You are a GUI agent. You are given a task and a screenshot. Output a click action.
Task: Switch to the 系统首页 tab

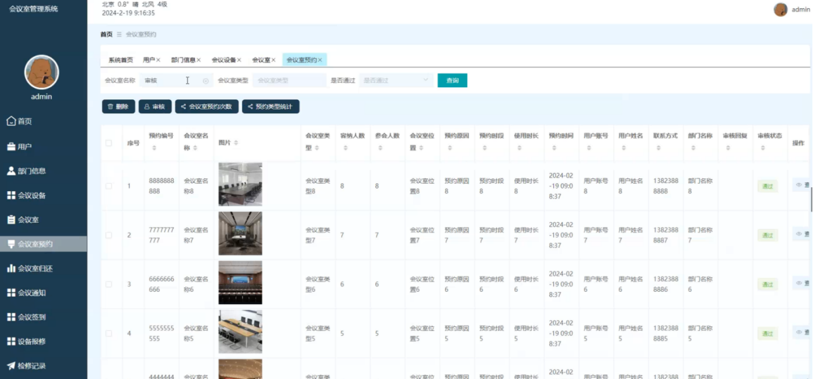click(x=121, y=60)
